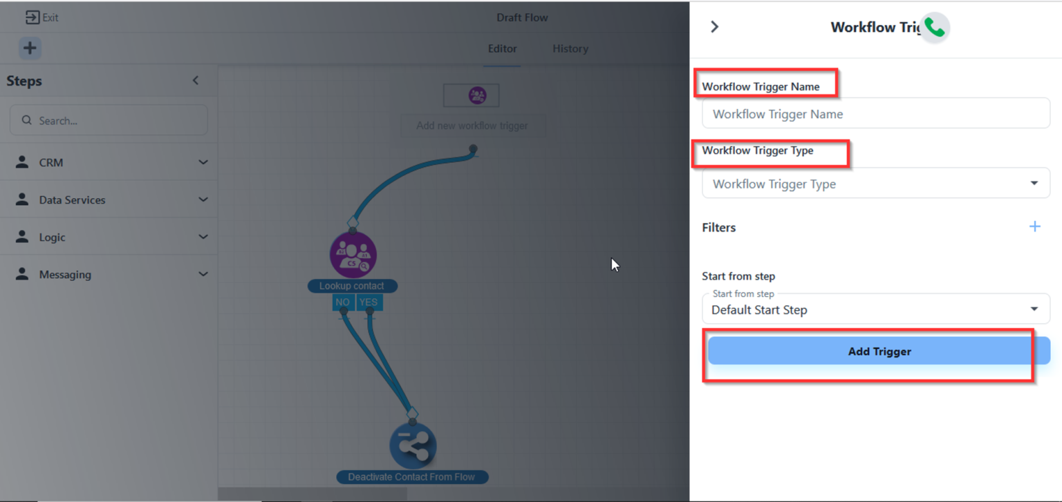
Task: Click the Exit icon
Action: (32, 18)
